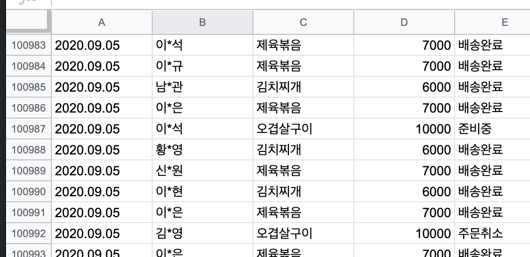This screenshot has height=257, width=530.
Task: Click 김치찌개 cell in row 100990
Action: click(x=303, y=192)
